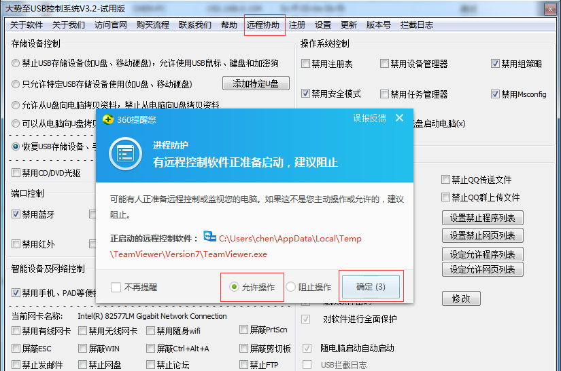Click the 360 logo icon in dialog title
Screen dimensions: 561x371
coord(107,119)
